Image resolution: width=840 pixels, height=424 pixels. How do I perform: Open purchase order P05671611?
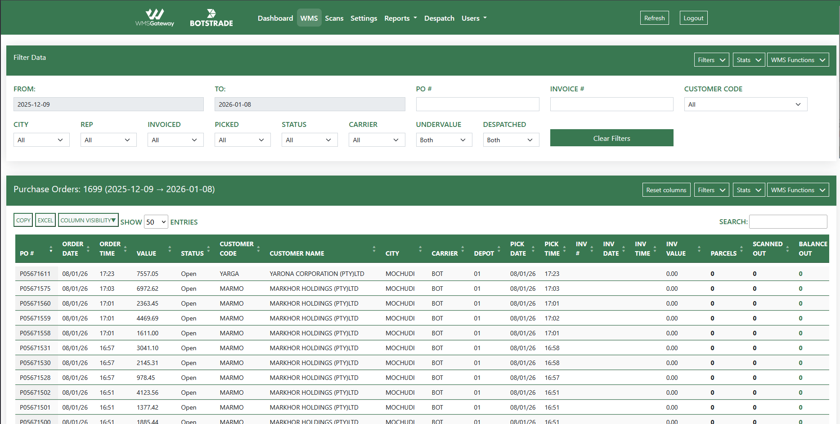pos(36,273)
